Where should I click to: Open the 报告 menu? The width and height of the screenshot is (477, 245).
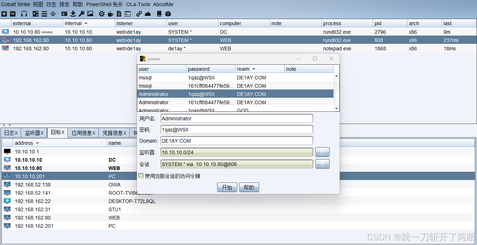coord(64,4)
